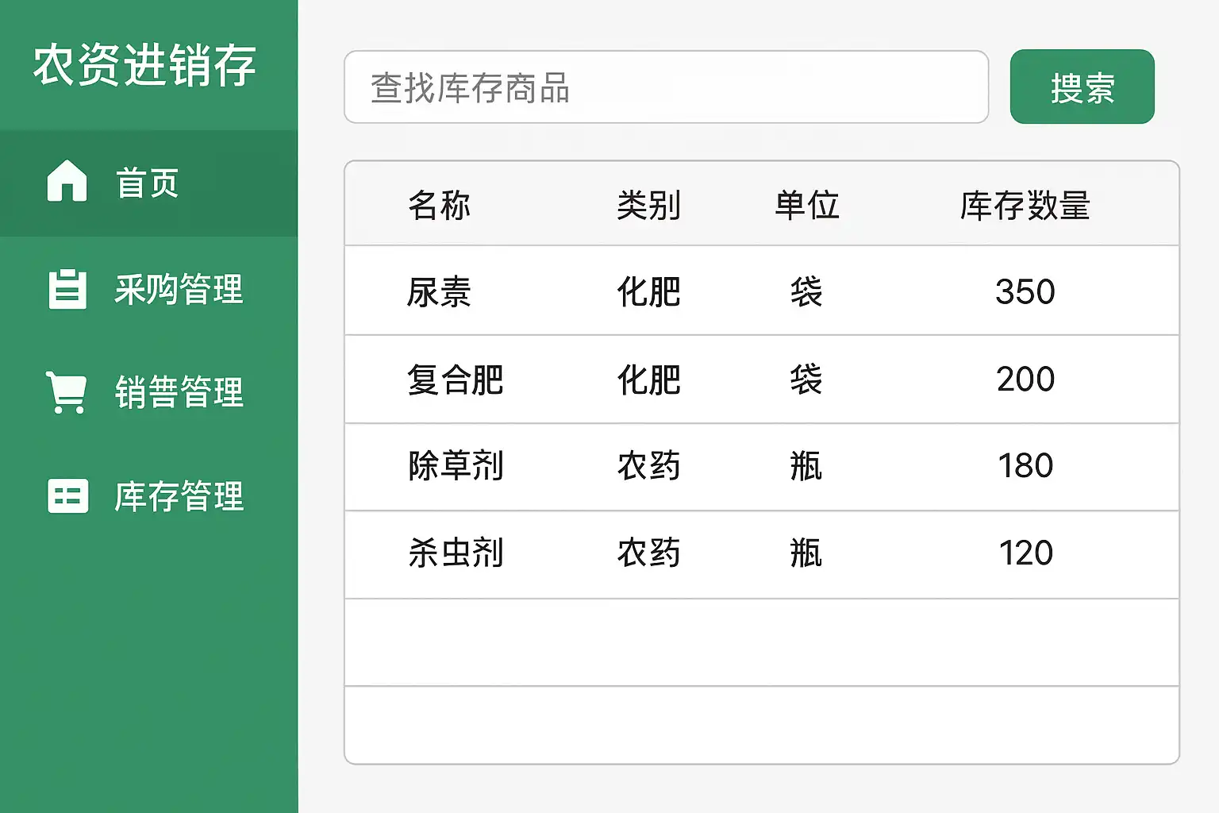Select the 尿素 product row
This screenshot has height=813, width=1219.
point(439,291)
